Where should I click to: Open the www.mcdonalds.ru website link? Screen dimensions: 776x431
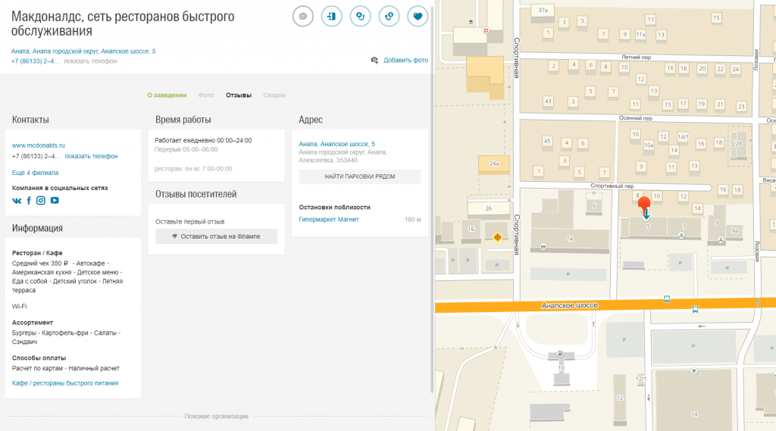38,145
